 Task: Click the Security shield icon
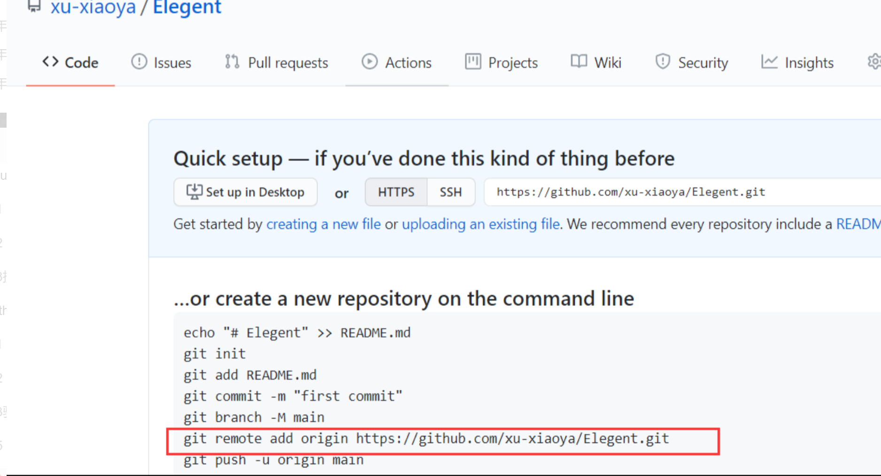click(663, 61)
